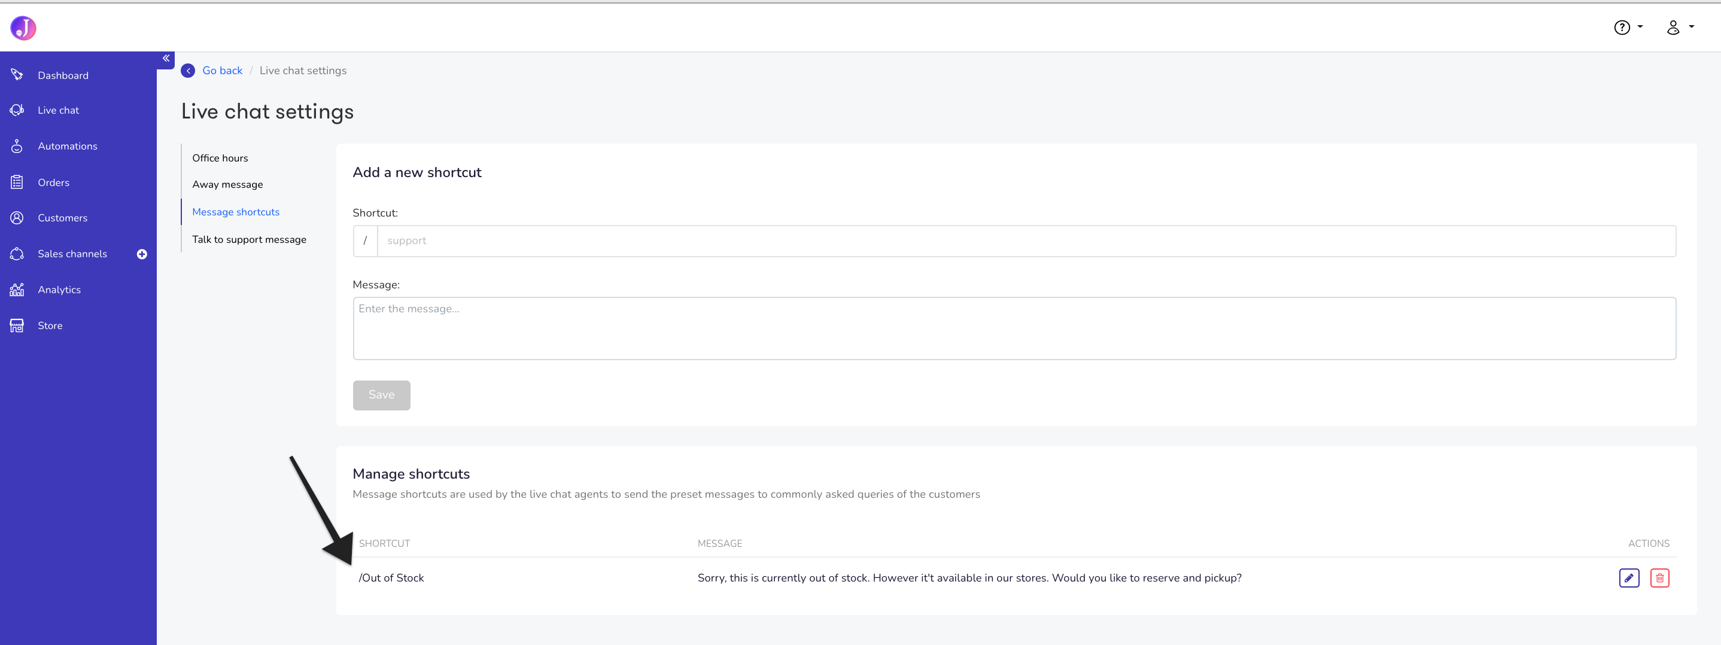Viewport: 1721px width, 645px height.
Task: Select the Message shortcuts tab
Action: 236,212
